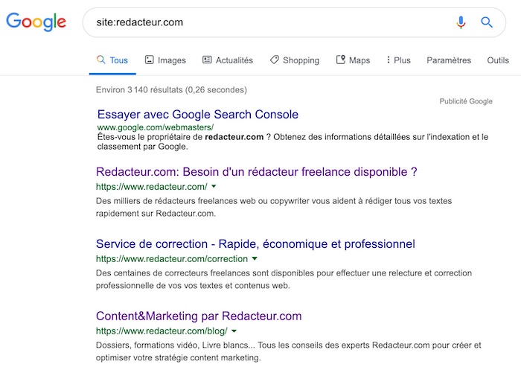
Task: Click the Actualités newspaper icon
Action: 207,60
